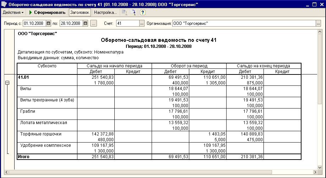Click the ООО "Торгсервис" report header text
This screenshot has height=178, width=326.
[37, 33]
